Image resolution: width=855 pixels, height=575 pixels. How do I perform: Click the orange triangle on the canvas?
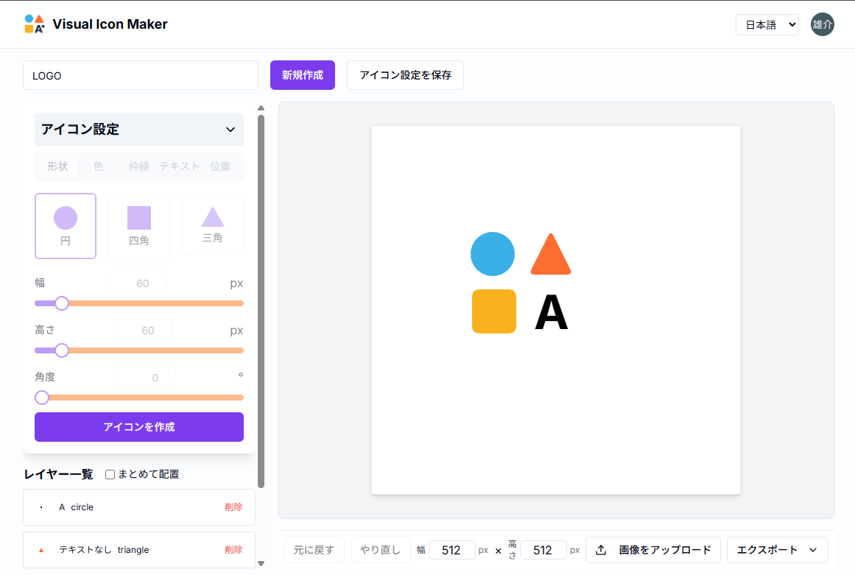[551, 254]
